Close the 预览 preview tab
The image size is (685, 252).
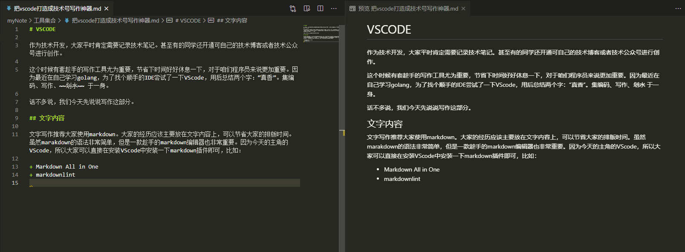pyautogui.click(x=463, y=9)
